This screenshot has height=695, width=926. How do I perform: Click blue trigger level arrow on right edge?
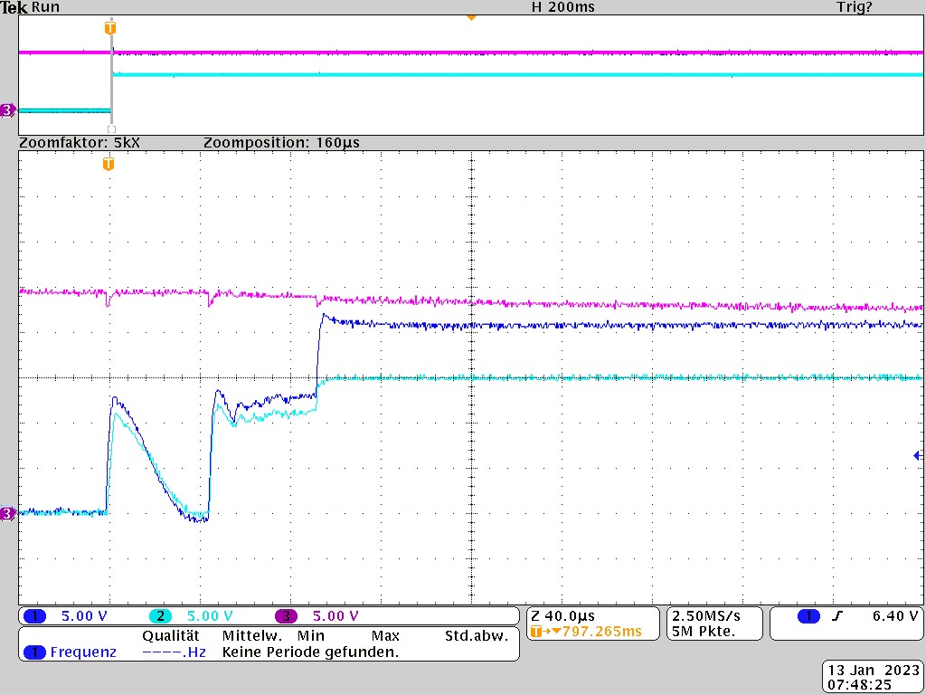(918, 455)
